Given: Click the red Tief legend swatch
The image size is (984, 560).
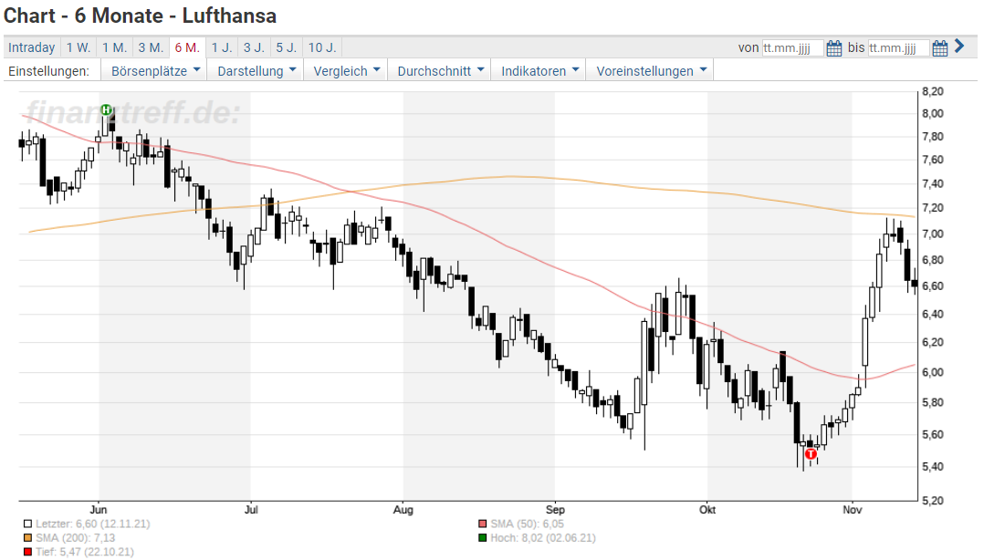Looking at the screenshot, I should click(27, 552).
